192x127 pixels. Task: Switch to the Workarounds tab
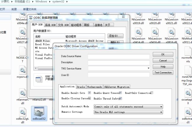pyautogui.click(x=95, y=87)
